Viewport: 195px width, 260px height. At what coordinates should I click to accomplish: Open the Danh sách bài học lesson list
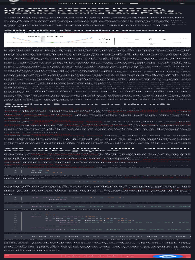(92, 3)
